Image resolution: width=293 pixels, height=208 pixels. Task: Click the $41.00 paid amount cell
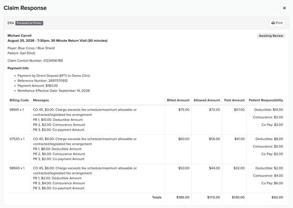[x=240, y=139]
